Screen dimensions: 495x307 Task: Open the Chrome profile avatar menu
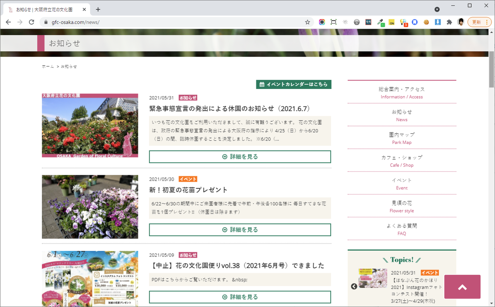click(x=460, y=22)
